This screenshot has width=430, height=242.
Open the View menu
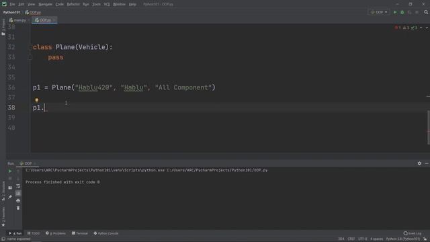pos(31,5)
